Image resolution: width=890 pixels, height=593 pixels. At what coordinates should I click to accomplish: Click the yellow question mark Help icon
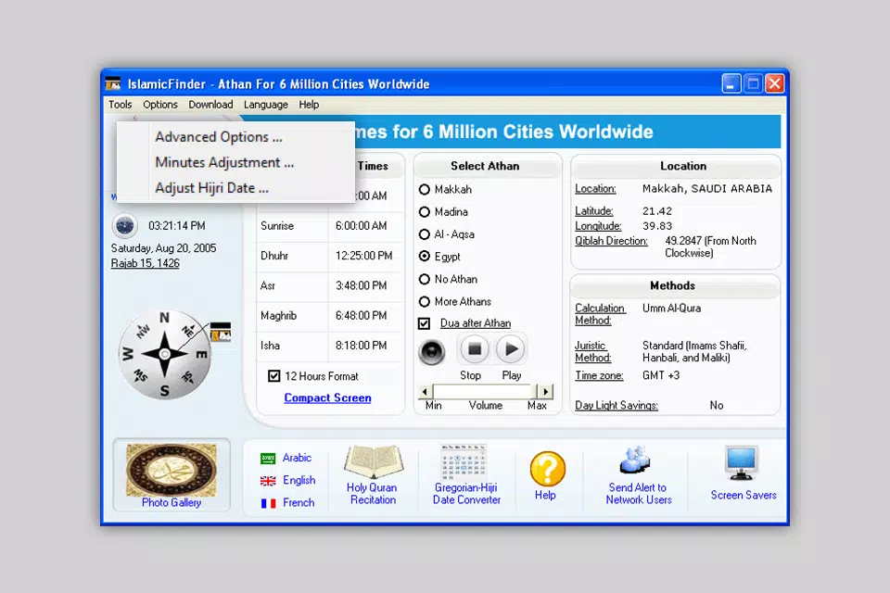(x=547, y=469)
